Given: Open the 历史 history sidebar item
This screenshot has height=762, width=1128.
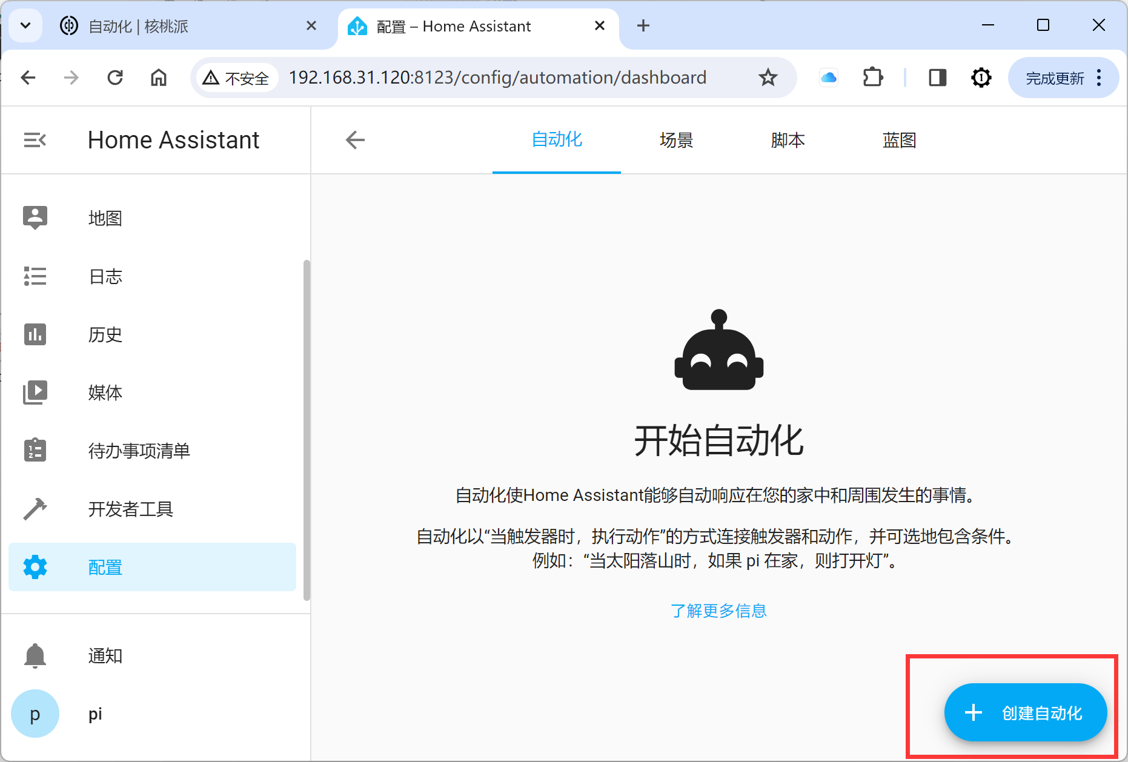Looking at the screenshot, I should point(152,334).
